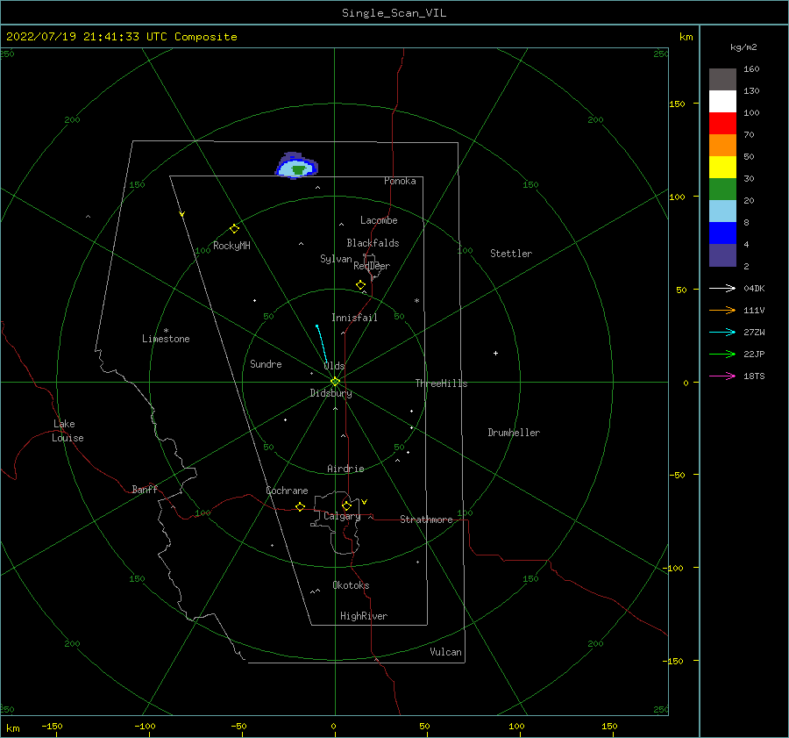Click the cyan 27ZW arrow in legend
Image resolution: width=789 pixels, height=738 pixels.
pos(722,332)
